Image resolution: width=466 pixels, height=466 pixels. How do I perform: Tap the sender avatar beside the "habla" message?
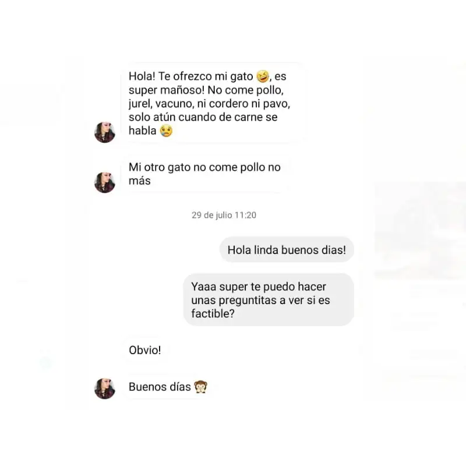(105, 132)
